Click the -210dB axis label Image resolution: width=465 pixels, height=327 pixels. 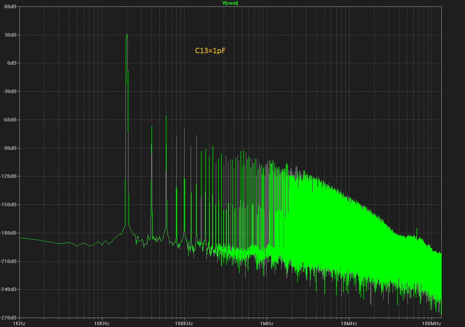pos(9,261)
